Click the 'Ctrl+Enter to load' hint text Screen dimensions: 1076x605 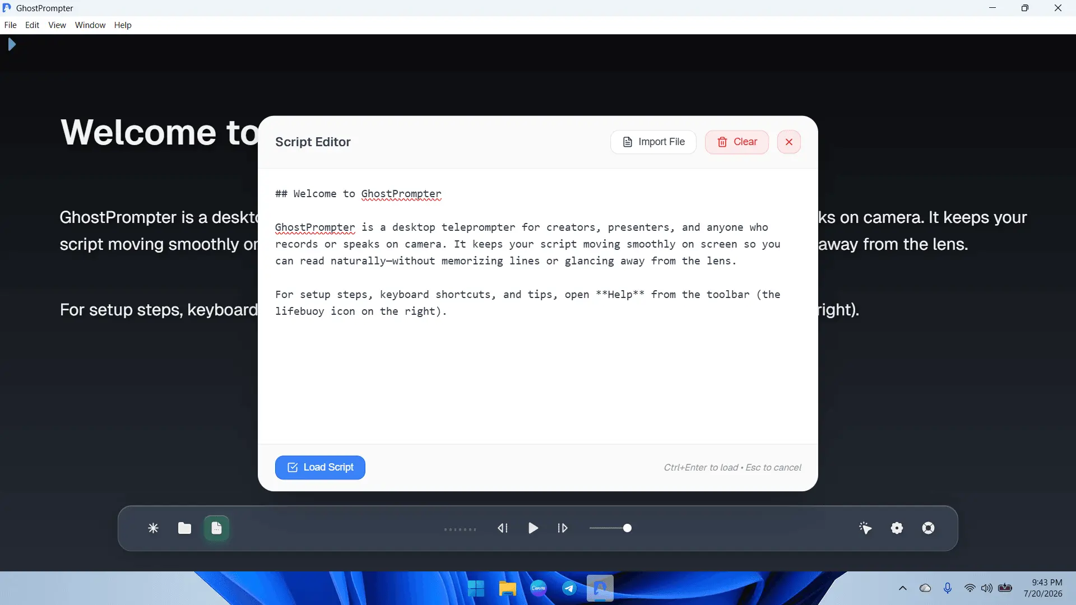tap(701, 468)
